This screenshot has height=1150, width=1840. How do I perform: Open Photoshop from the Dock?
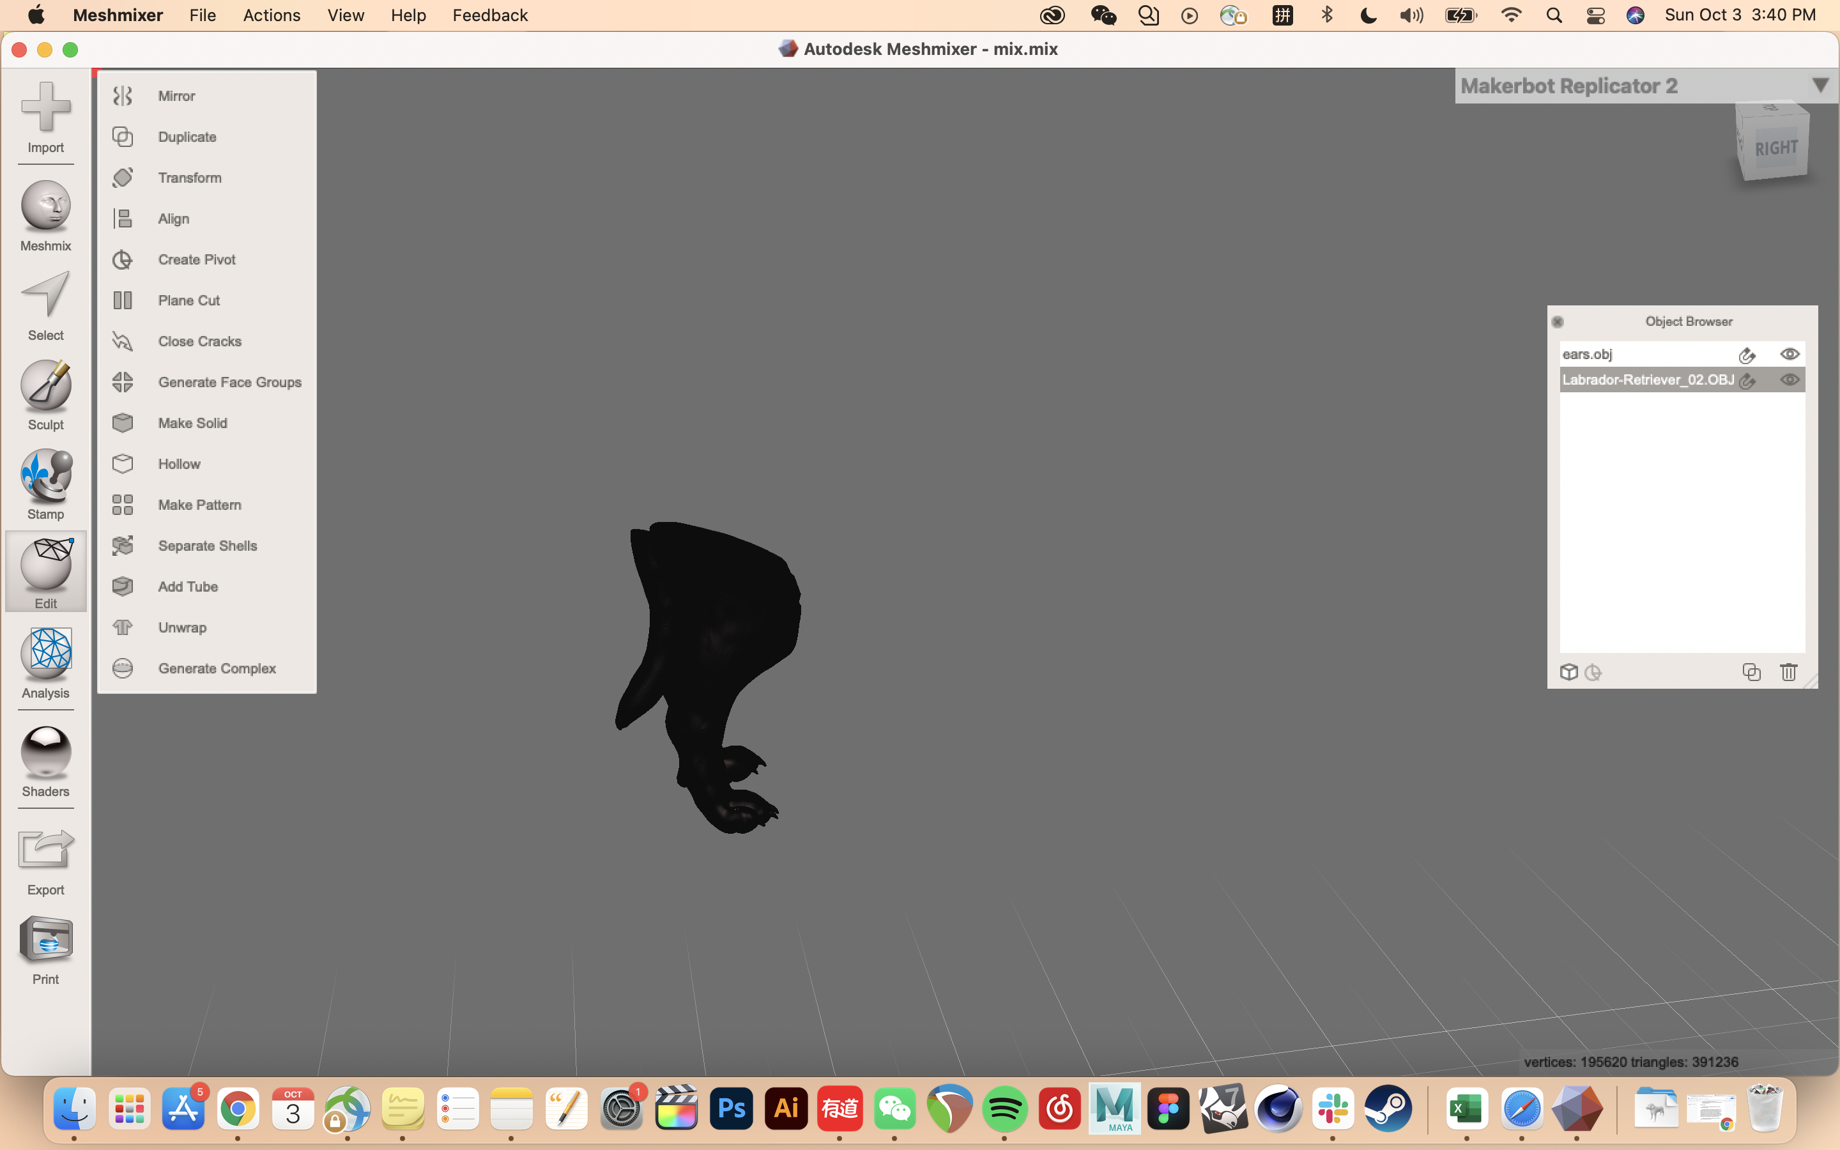730,1108
